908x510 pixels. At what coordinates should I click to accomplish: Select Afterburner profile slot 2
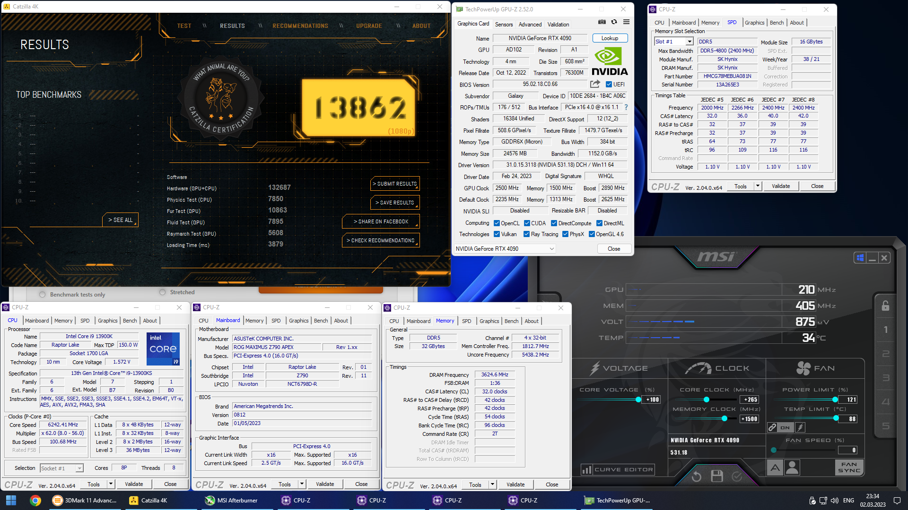[886, 354]
